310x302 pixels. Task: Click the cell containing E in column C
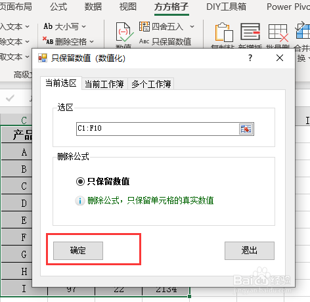coord(16,220)
